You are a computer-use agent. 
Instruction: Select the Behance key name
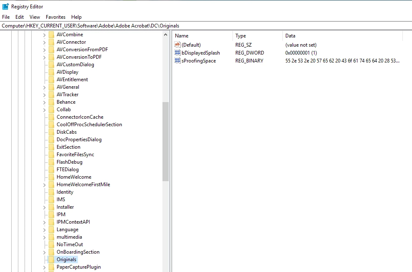(66, 102)
